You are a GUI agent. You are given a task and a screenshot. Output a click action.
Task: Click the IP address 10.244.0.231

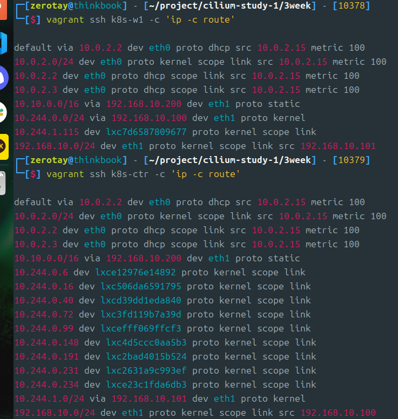47,370
